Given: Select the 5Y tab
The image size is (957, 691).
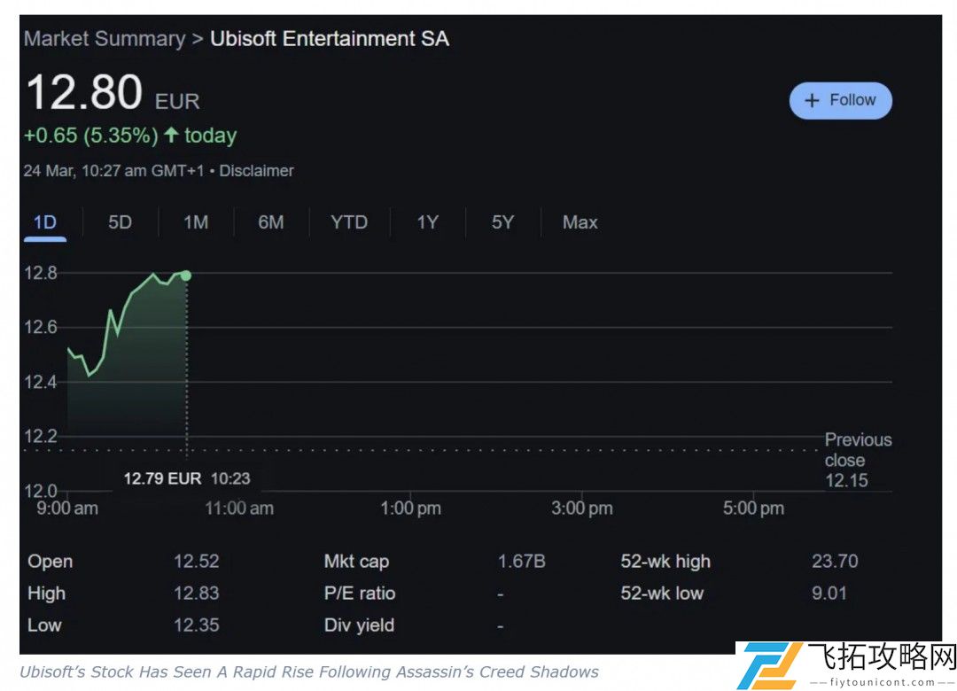Looking at the screenshot, I should click(x=503, y=222).
